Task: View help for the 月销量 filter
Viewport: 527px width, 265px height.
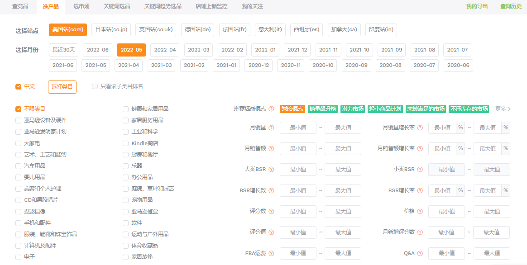Action: (271, 128)
